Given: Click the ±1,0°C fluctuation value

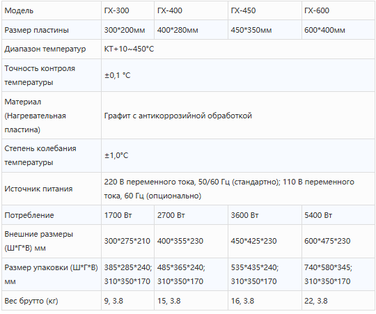Looking at the screenshot, I should point(116,155).
